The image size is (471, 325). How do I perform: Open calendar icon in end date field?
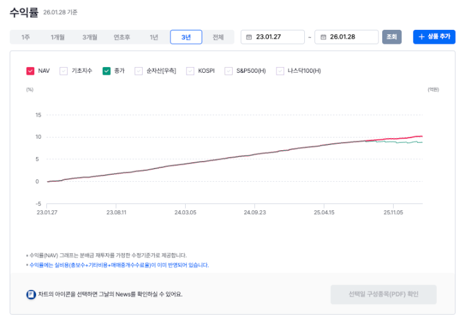pos(323,37)
